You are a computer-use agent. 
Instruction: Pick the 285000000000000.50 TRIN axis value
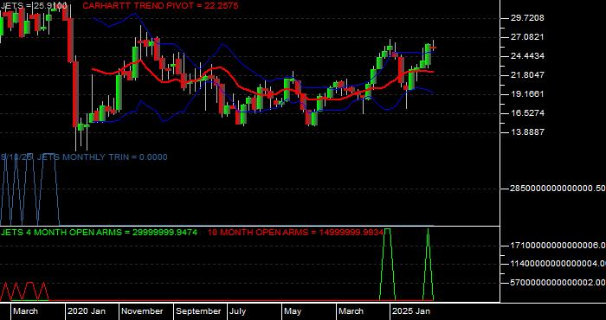[558, 189]
